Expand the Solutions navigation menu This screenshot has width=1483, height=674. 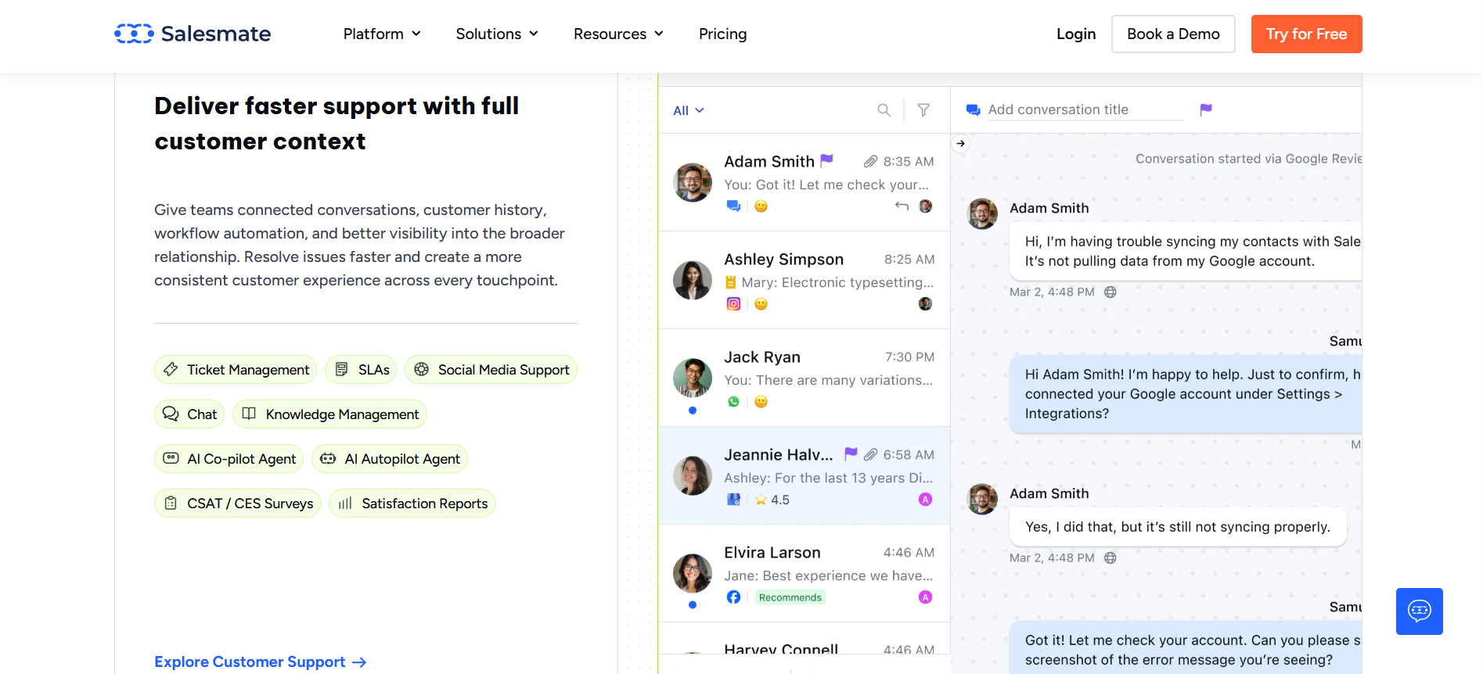[x=497, y=34]
